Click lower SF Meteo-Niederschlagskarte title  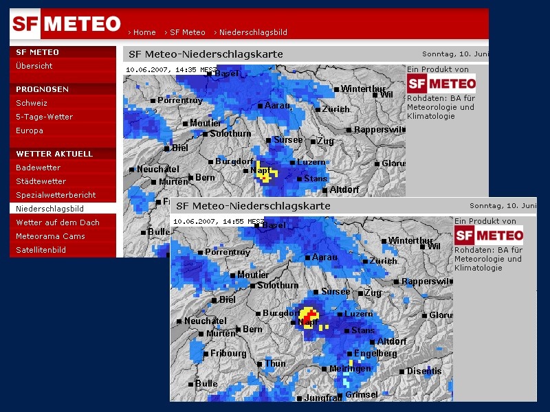pyautogui.click(x=253, y=205)
